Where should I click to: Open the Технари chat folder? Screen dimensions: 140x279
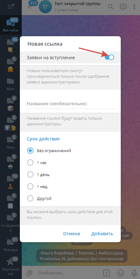[x=10, y=244]
